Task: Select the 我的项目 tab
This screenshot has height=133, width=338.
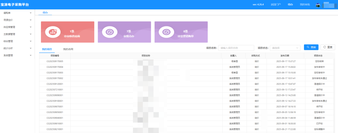Action: 47,49
